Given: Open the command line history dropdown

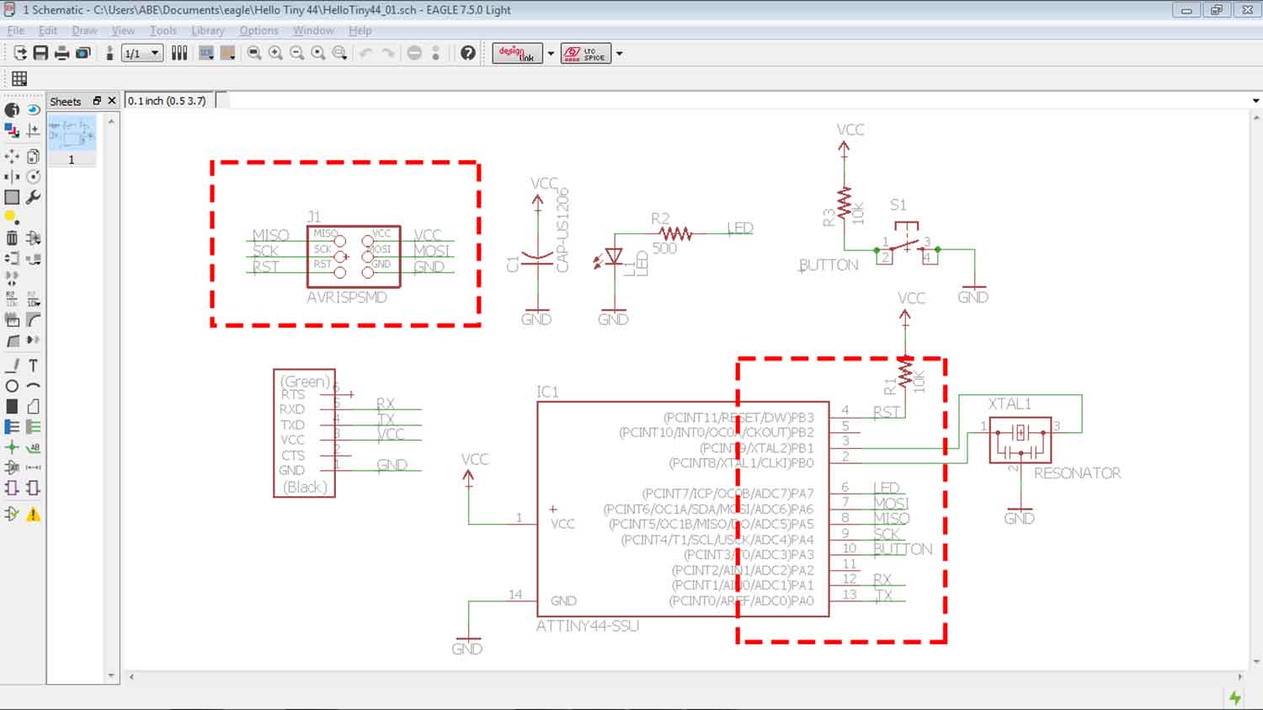Looking at the screenshot, I should [x=1255, y=101].
